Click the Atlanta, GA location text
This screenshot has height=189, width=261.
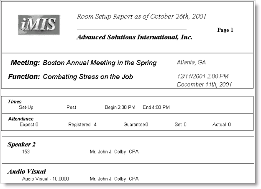192,63
